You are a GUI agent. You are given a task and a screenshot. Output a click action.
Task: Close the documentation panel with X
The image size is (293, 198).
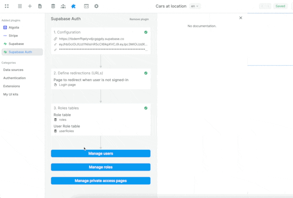tap(241, 18)
